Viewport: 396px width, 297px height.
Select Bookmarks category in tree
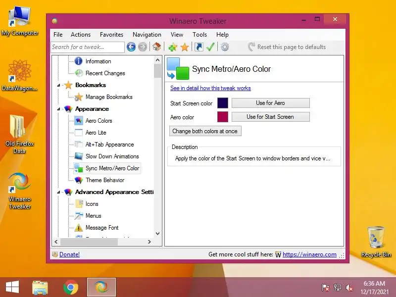[x=91, y=85]
